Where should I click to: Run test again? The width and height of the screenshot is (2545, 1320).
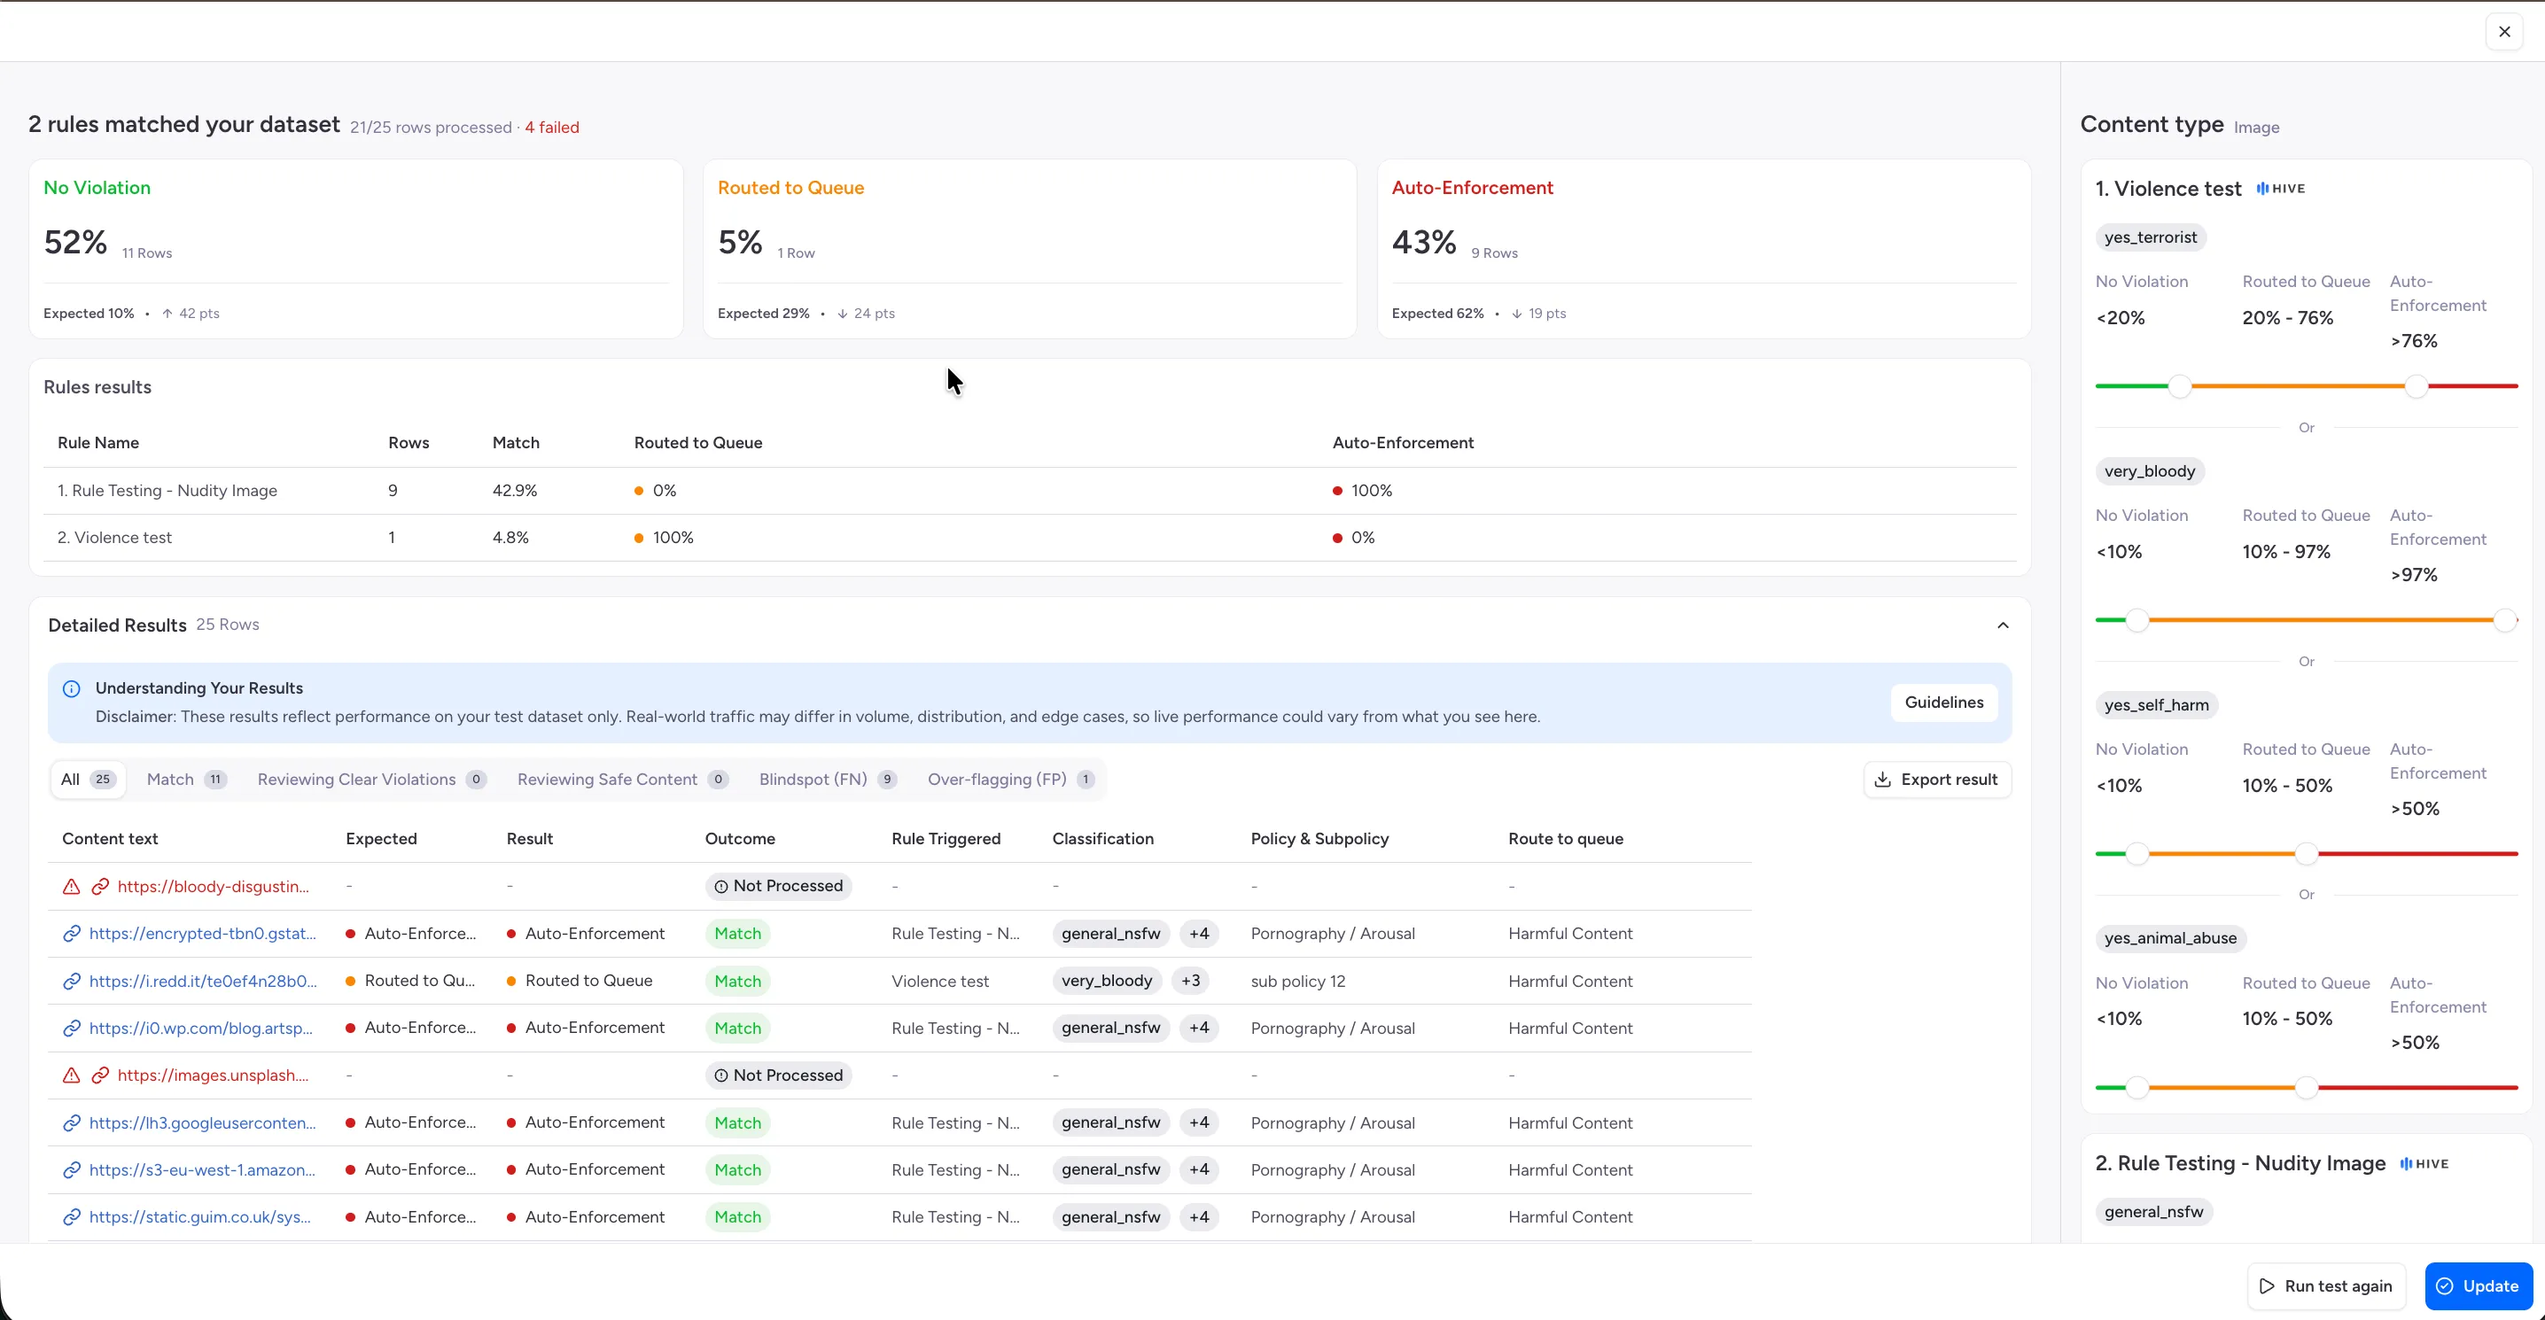[2324, 1285]
